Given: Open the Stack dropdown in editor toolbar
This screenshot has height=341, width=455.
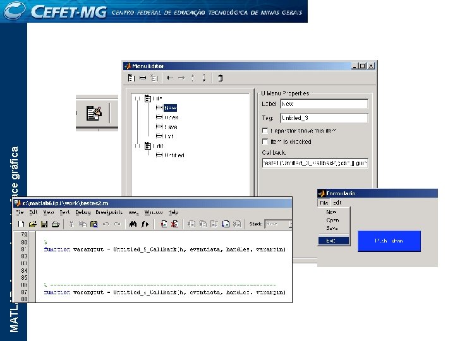Looking at the screenshot, I should click(x=290, y=224).
